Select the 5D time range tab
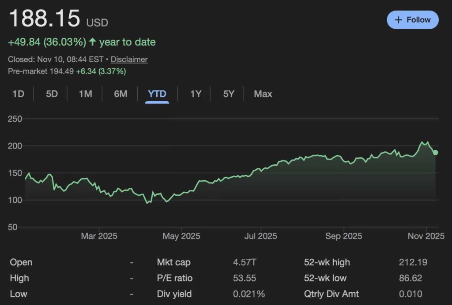Screen dimensions: 452x305 click(52, 94)
